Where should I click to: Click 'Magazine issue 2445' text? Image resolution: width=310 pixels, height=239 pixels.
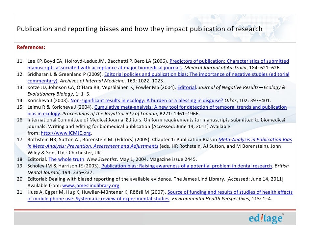(172, 159)
